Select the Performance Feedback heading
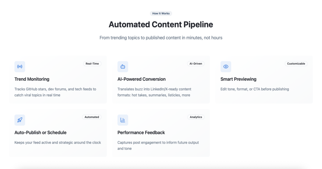Viewport: 322px width, 169px height. click(x=141, y=133)
